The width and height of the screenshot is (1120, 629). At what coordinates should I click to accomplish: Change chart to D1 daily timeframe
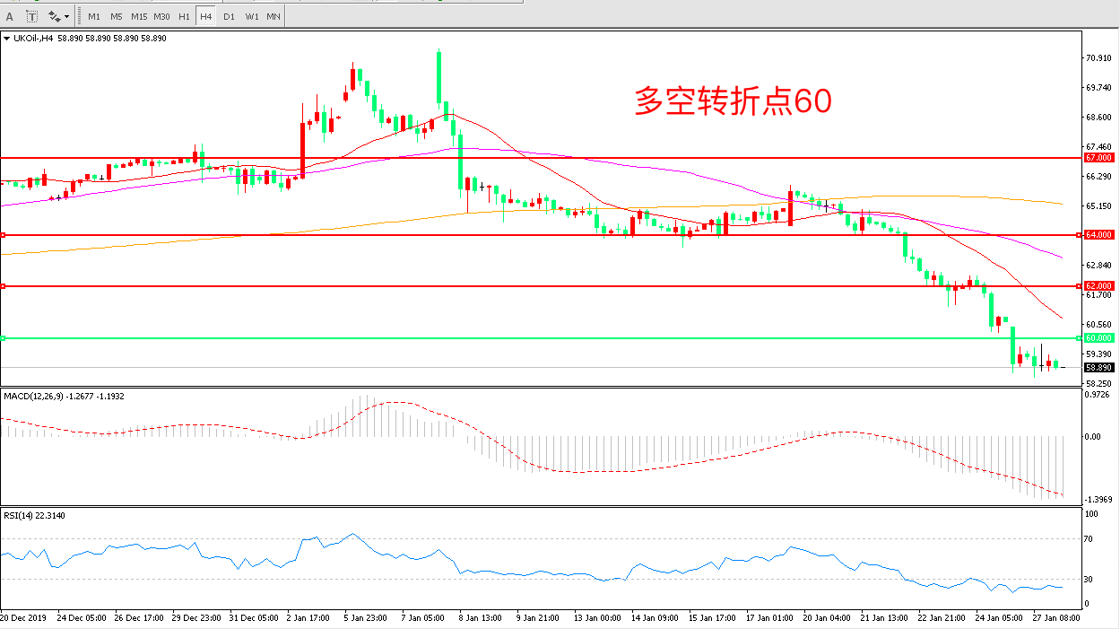tap(229, 16)
